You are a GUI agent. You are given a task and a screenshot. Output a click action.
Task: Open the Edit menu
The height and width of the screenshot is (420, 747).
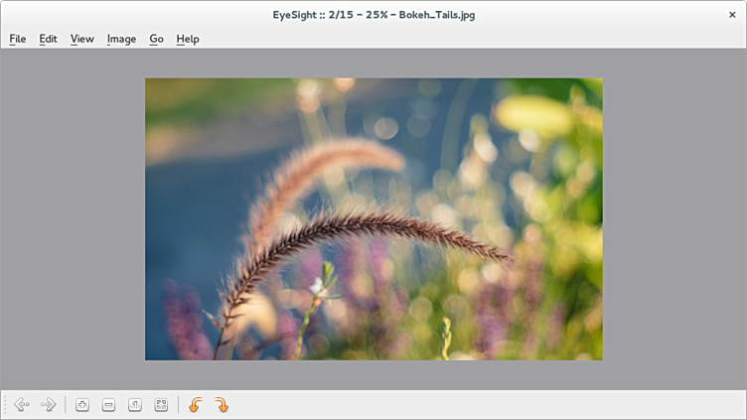click(x=48, y=39)
